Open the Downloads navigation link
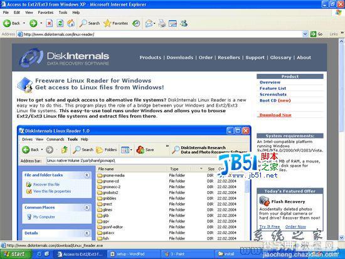Viewport: 345px width, 259px height. click(x=180, y=58)
